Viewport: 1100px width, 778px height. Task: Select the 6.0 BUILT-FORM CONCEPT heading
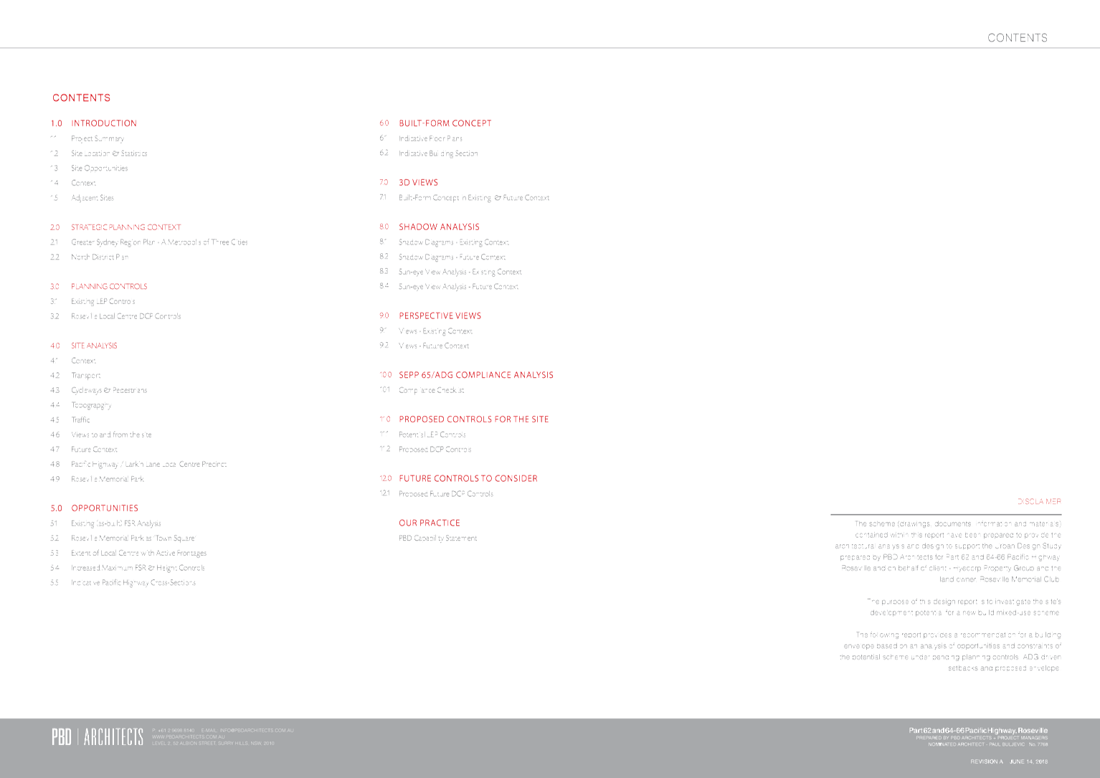pyautogui.click(x=435, y=123)
